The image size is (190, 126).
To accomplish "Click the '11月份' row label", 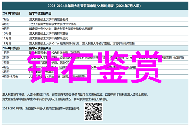I will [x=7, y=38].
